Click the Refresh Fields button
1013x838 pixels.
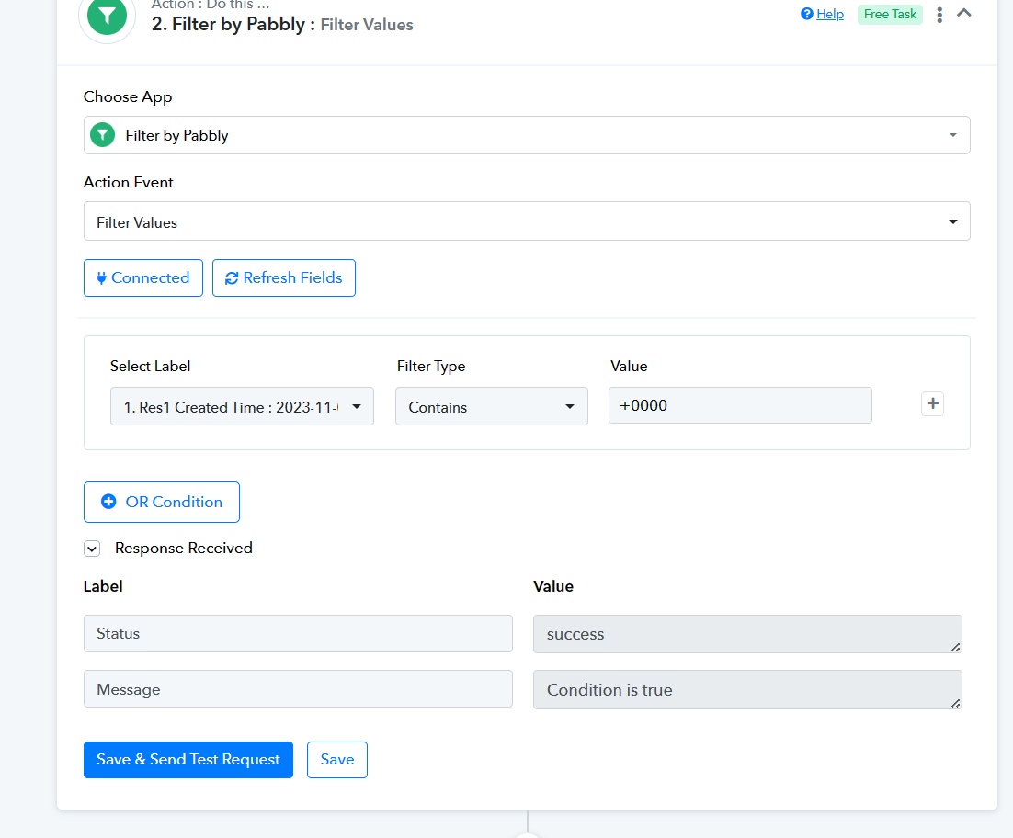coord(284,278)
